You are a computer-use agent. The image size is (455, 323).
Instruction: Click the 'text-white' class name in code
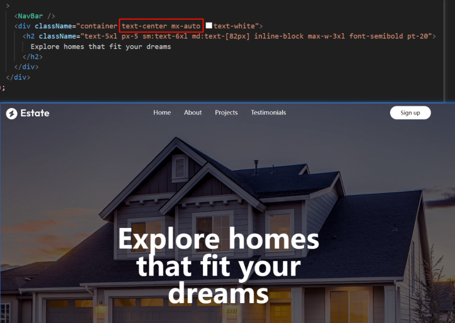pos(234,26)
